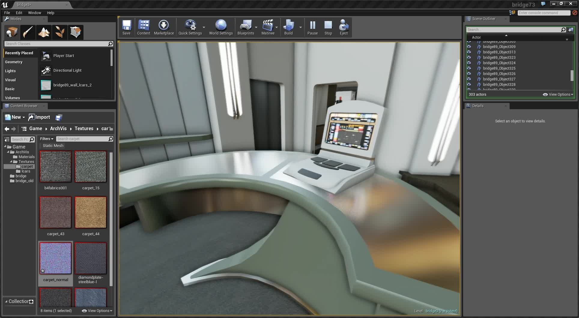Open the Quick Settings dropdown arrow
The width and height of the screenshot is (579, 318).
click(x=204, y=27)
